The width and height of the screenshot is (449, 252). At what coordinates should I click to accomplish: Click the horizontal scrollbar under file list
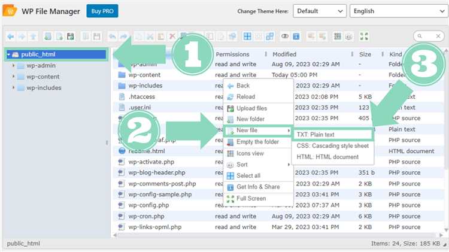[277, 235]
